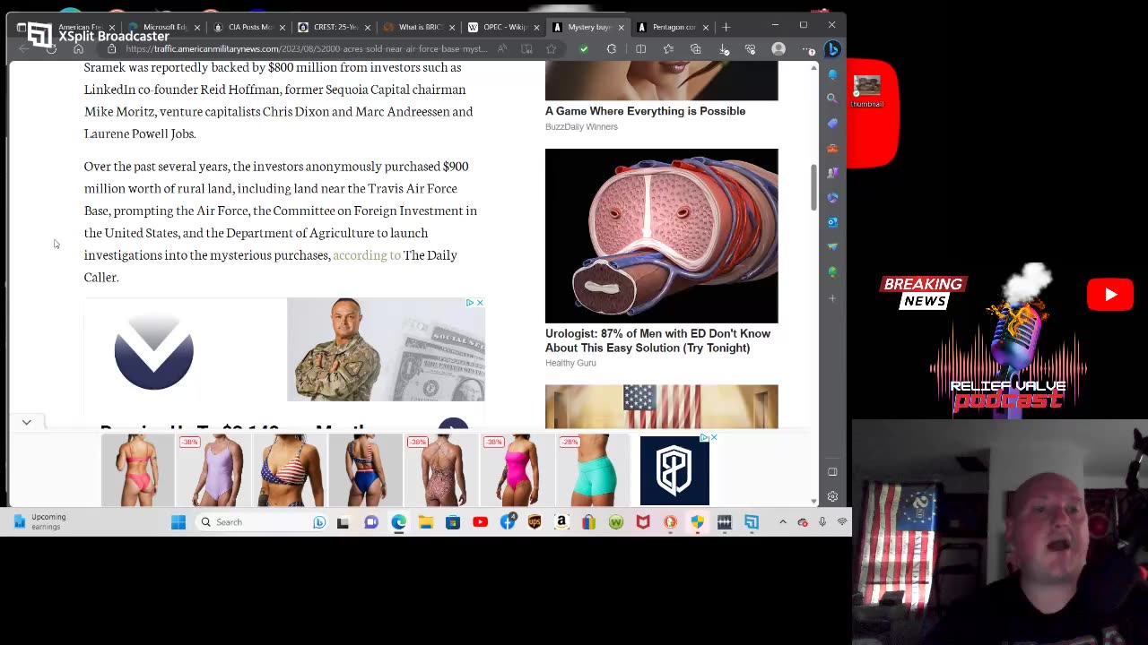Click the microphone system tray icon
This screenshot has height=645, width=1148.
(822, 522)
